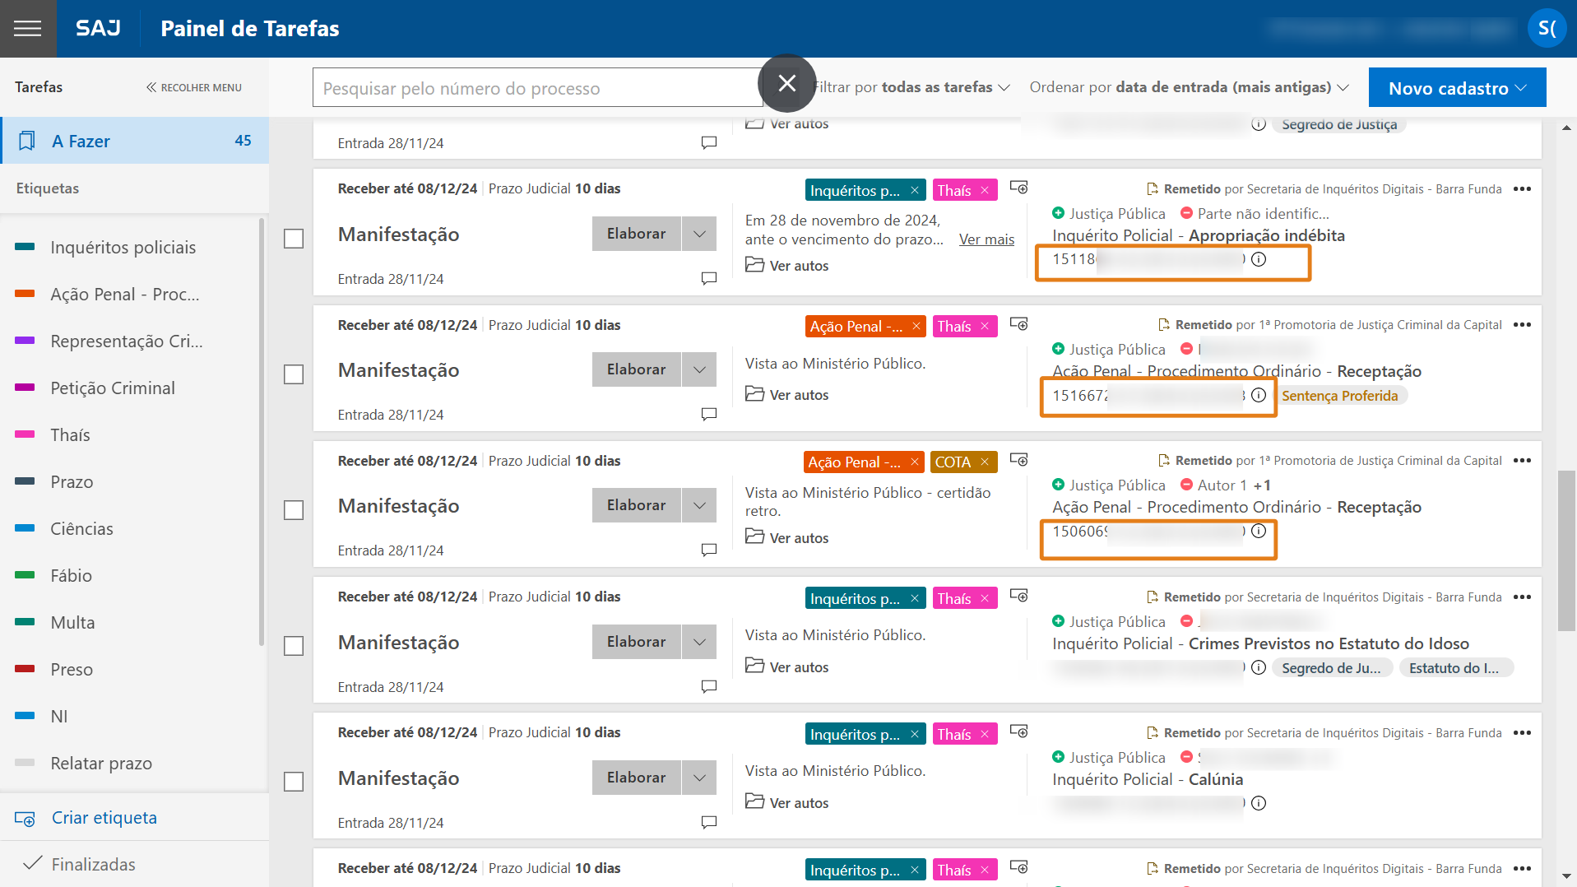Tick the checkbox for Apropriação indébita task
This screenshot has height=887, width=1577.
pos(294,239)
